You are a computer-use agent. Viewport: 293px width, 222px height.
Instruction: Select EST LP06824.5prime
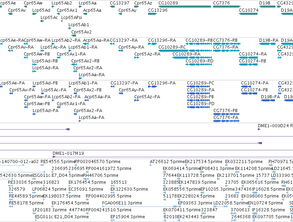pyautogui.click(x=49, y=189)
